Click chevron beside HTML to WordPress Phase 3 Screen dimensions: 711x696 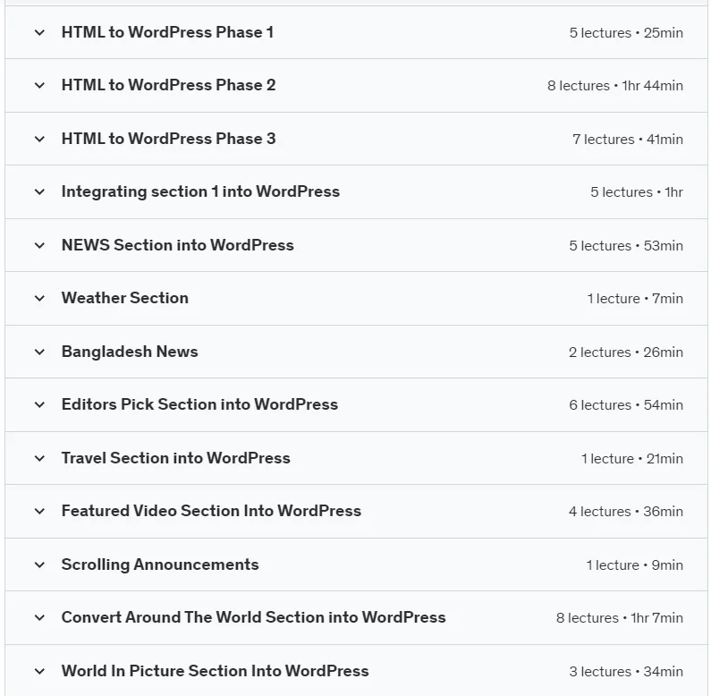tap(40, 139)
